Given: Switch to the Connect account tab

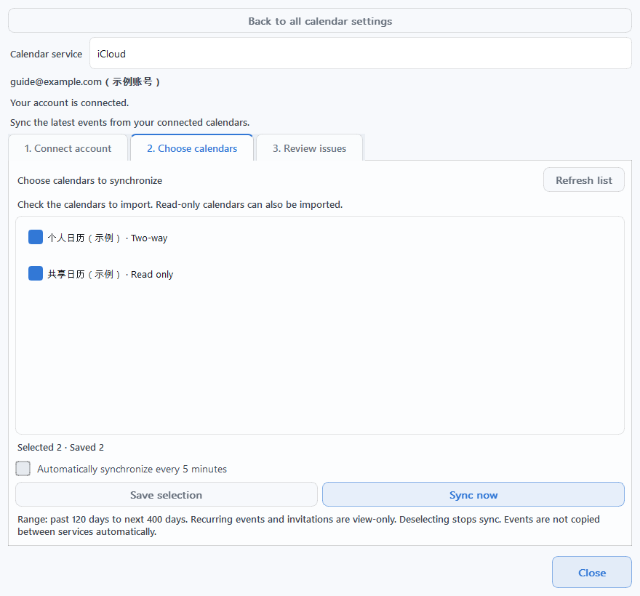Looking at the screenshot, I should pos(68,148).
